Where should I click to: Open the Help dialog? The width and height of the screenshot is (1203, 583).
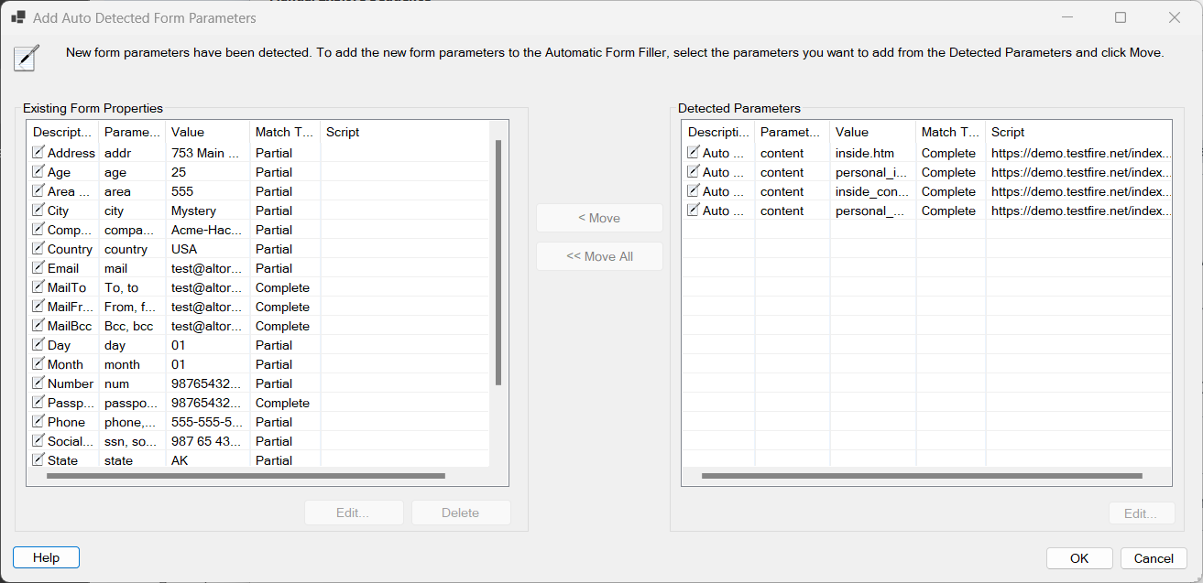click(x=46, y=557)
